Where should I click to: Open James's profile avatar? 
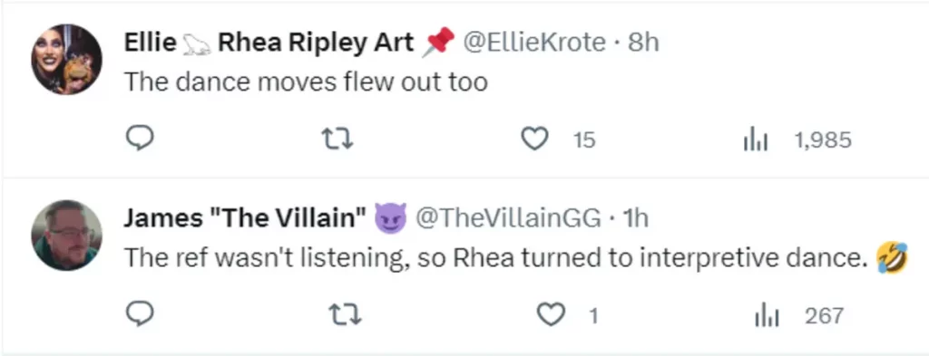tap(66, 236)
